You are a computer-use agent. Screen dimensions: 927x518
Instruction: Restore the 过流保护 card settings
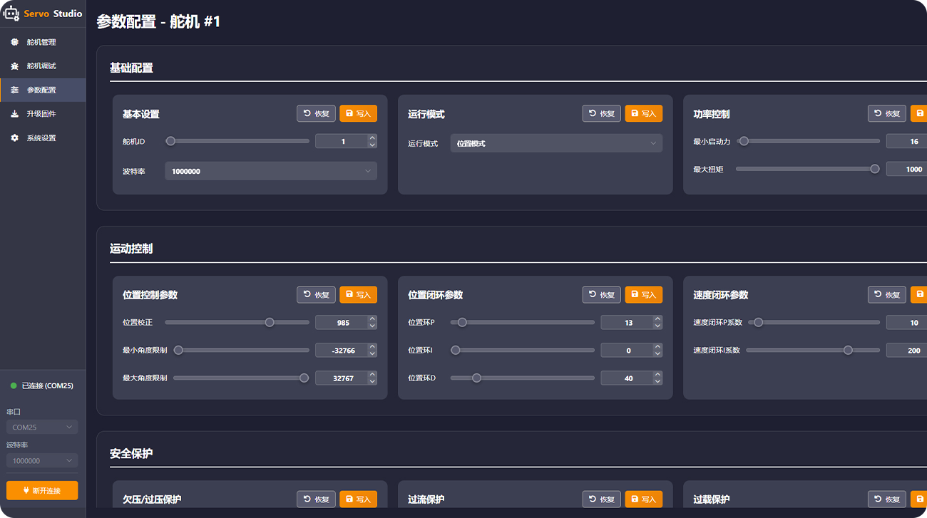[x=601, y=499]
